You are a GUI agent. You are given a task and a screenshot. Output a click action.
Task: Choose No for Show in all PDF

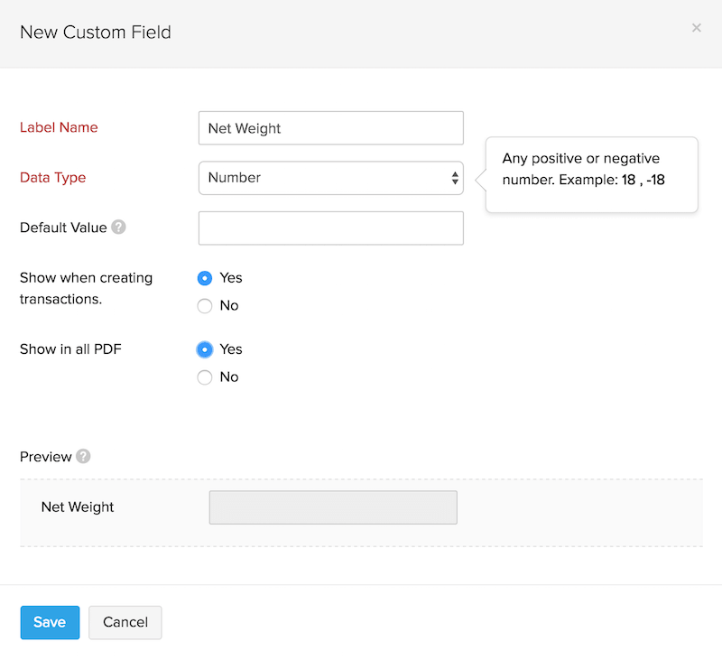click(x=205, y=377)
